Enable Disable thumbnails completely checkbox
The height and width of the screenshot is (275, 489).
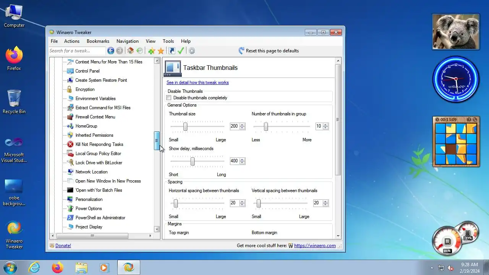tap(169, 98)
